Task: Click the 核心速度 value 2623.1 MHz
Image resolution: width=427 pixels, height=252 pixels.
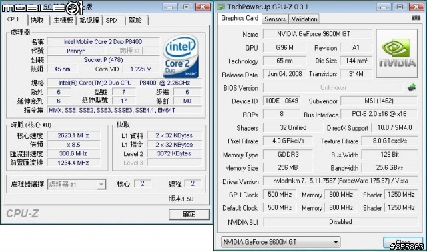Action: pos(73,135)
